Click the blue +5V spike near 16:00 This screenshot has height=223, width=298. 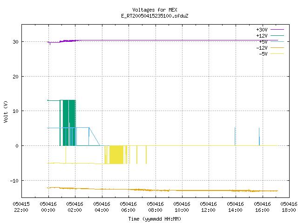[259, 137]
